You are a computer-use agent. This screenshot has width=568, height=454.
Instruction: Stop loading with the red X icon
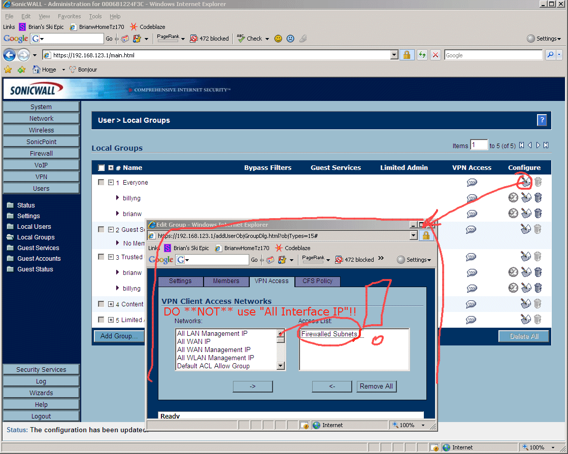(x=436, y=55)
